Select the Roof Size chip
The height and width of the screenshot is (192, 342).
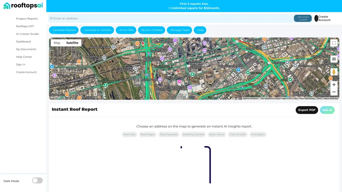pyautogui.click(x=129, y=134)
